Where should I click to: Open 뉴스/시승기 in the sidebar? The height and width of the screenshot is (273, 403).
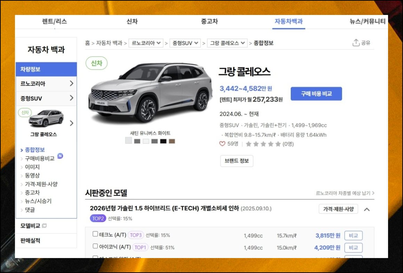(x=38, y=201)
